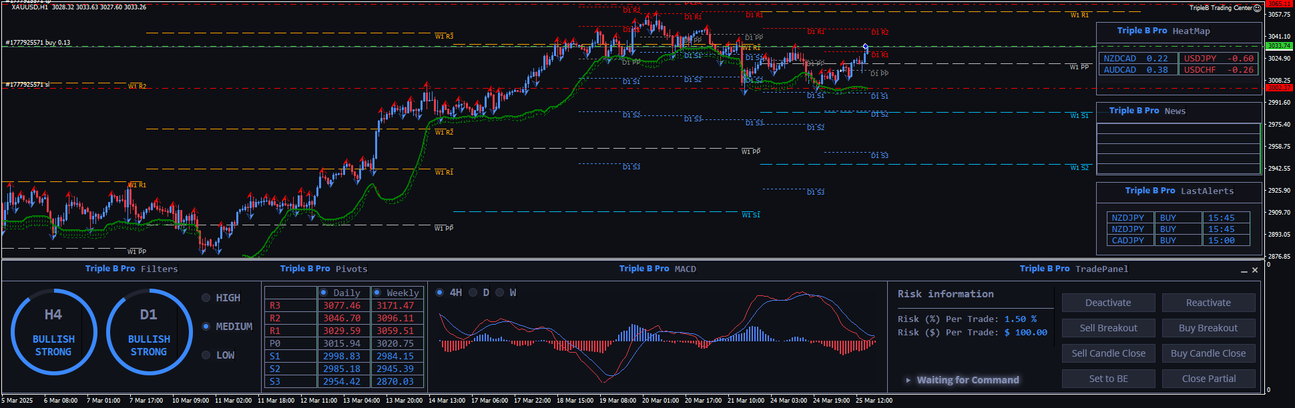Click the TripleB Trading Center smiley icon

1257,8
